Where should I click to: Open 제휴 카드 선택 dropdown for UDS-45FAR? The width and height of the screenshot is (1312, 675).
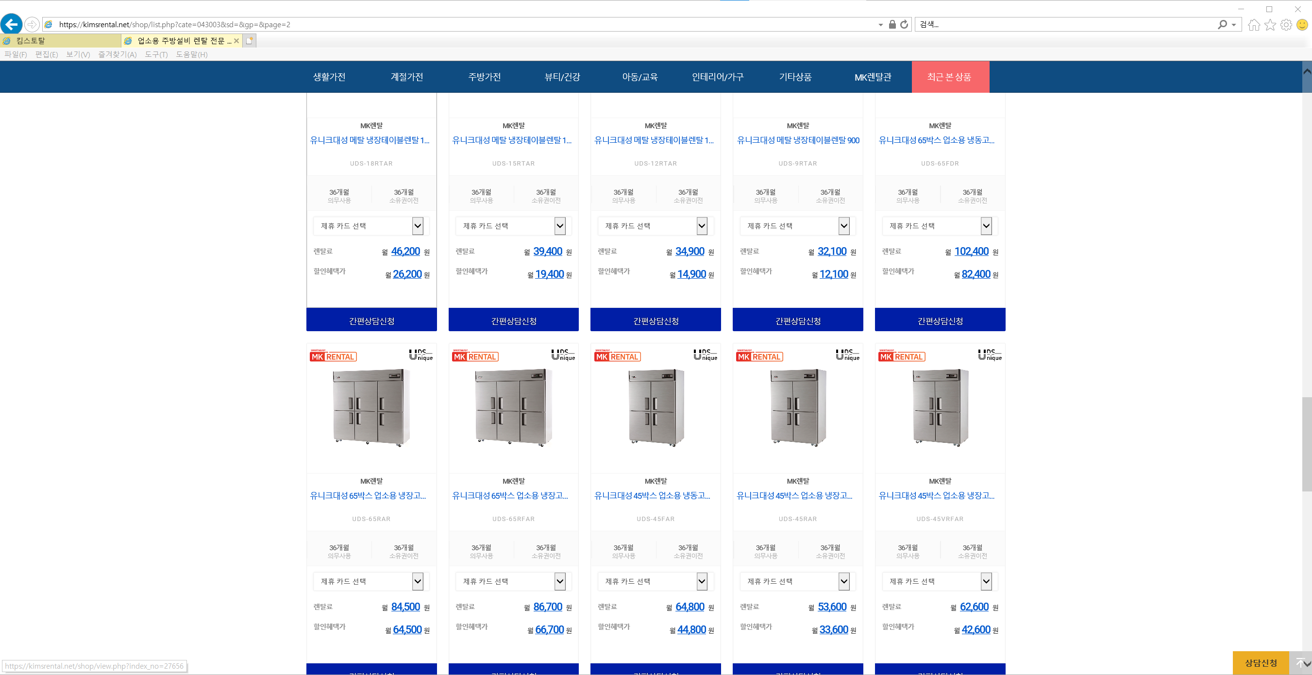click(x=656, y=581)
